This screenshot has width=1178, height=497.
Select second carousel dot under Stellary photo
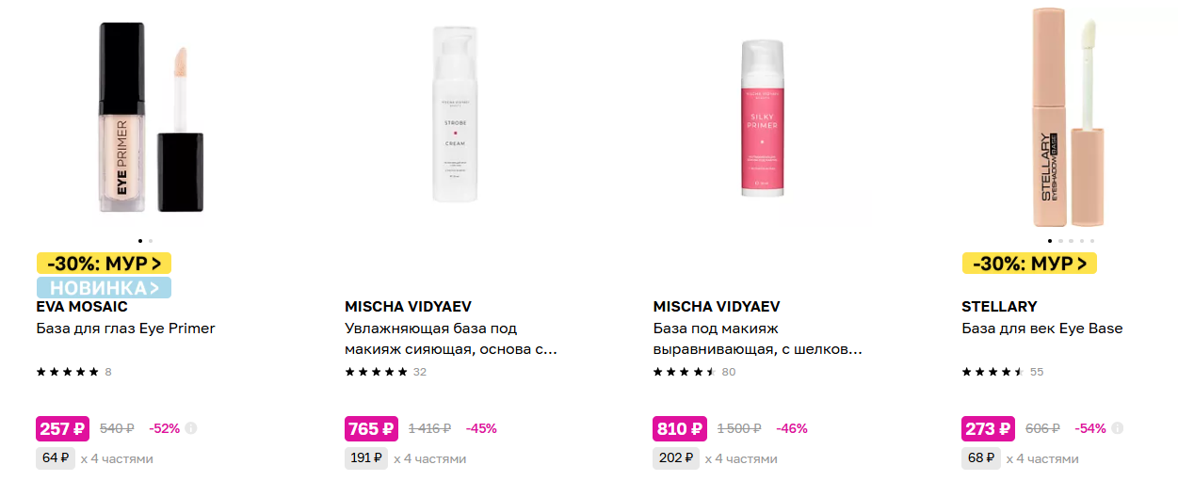[1060, 241]
